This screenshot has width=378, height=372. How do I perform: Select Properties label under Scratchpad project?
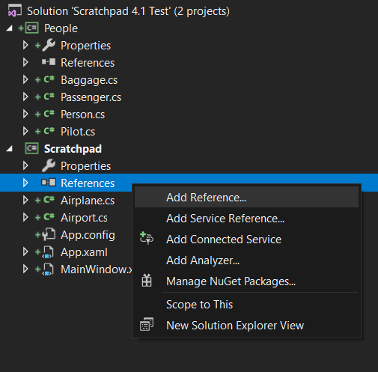pyautogui.click(x=85, y=166)
